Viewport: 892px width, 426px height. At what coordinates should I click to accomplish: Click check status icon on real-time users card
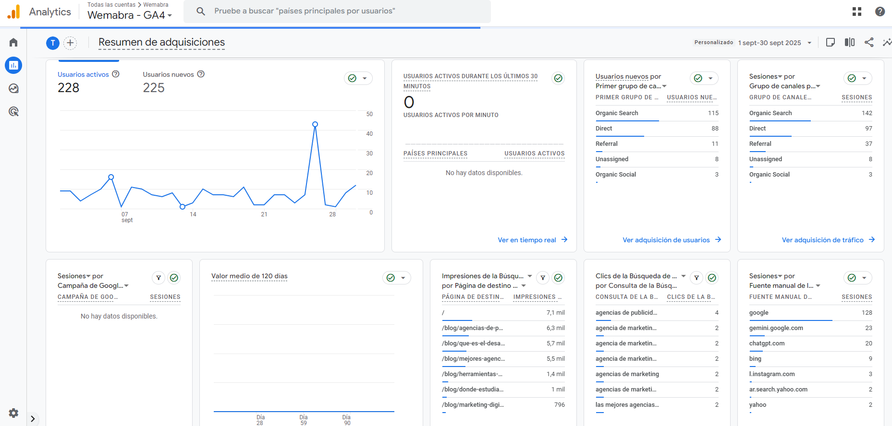click(558, 78)
